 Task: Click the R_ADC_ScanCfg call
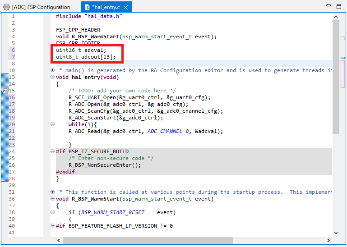coord(146,111)
